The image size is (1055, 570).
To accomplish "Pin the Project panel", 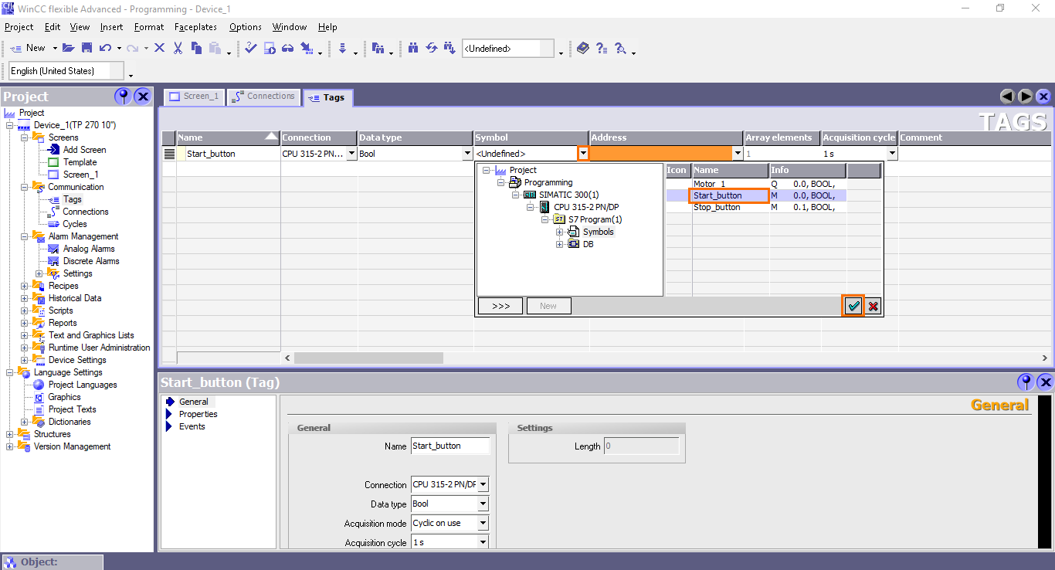I will 122,96.
